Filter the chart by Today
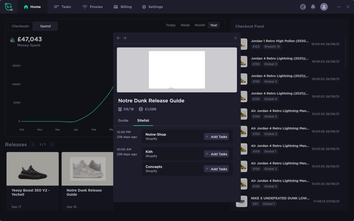The width and height of the screenshot is (354, 221). 171,25
